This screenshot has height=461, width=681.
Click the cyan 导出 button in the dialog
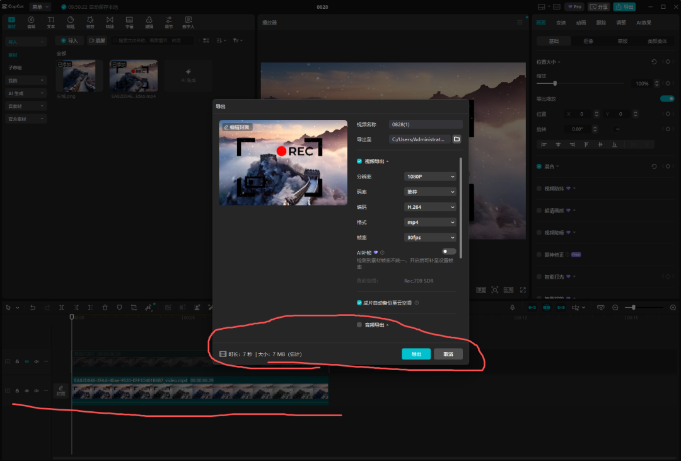click(x=416, y=354)
